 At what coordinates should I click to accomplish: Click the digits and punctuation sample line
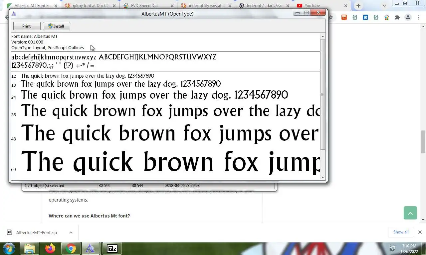[x=53, y=65]
